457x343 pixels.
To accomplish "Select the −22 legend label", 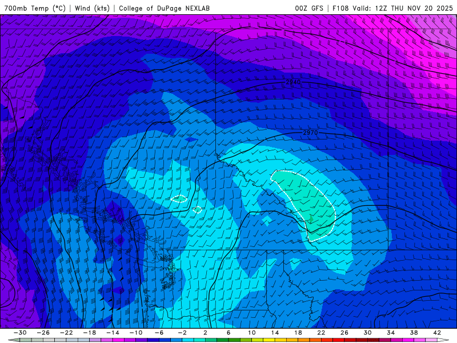I will point(66,333).
